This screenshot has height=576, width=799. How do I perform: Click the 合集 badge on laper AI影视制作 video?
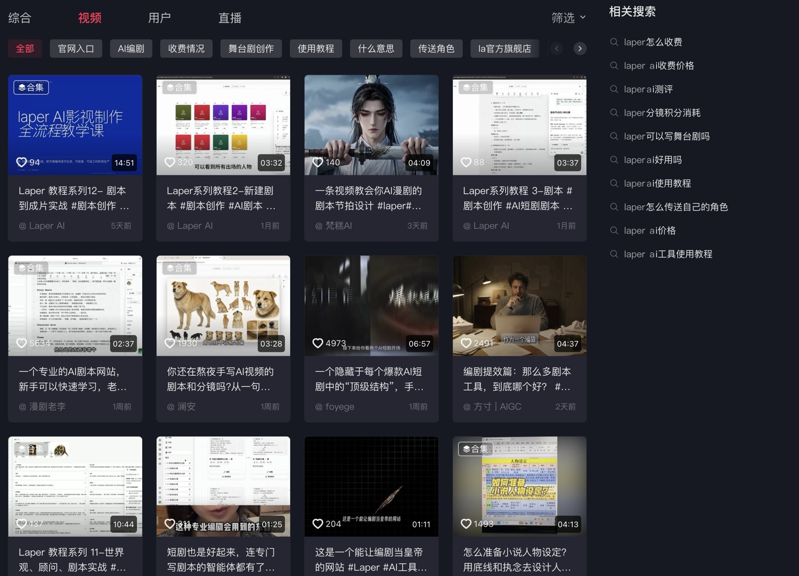(x=31, y=87)
